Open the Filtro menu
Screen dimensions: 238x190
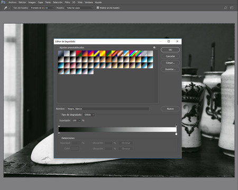67,2
